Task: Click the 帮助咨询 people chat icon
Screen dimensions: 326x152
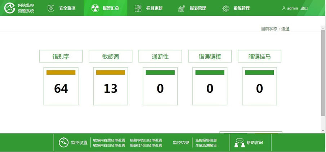Action: coord(240,143)
